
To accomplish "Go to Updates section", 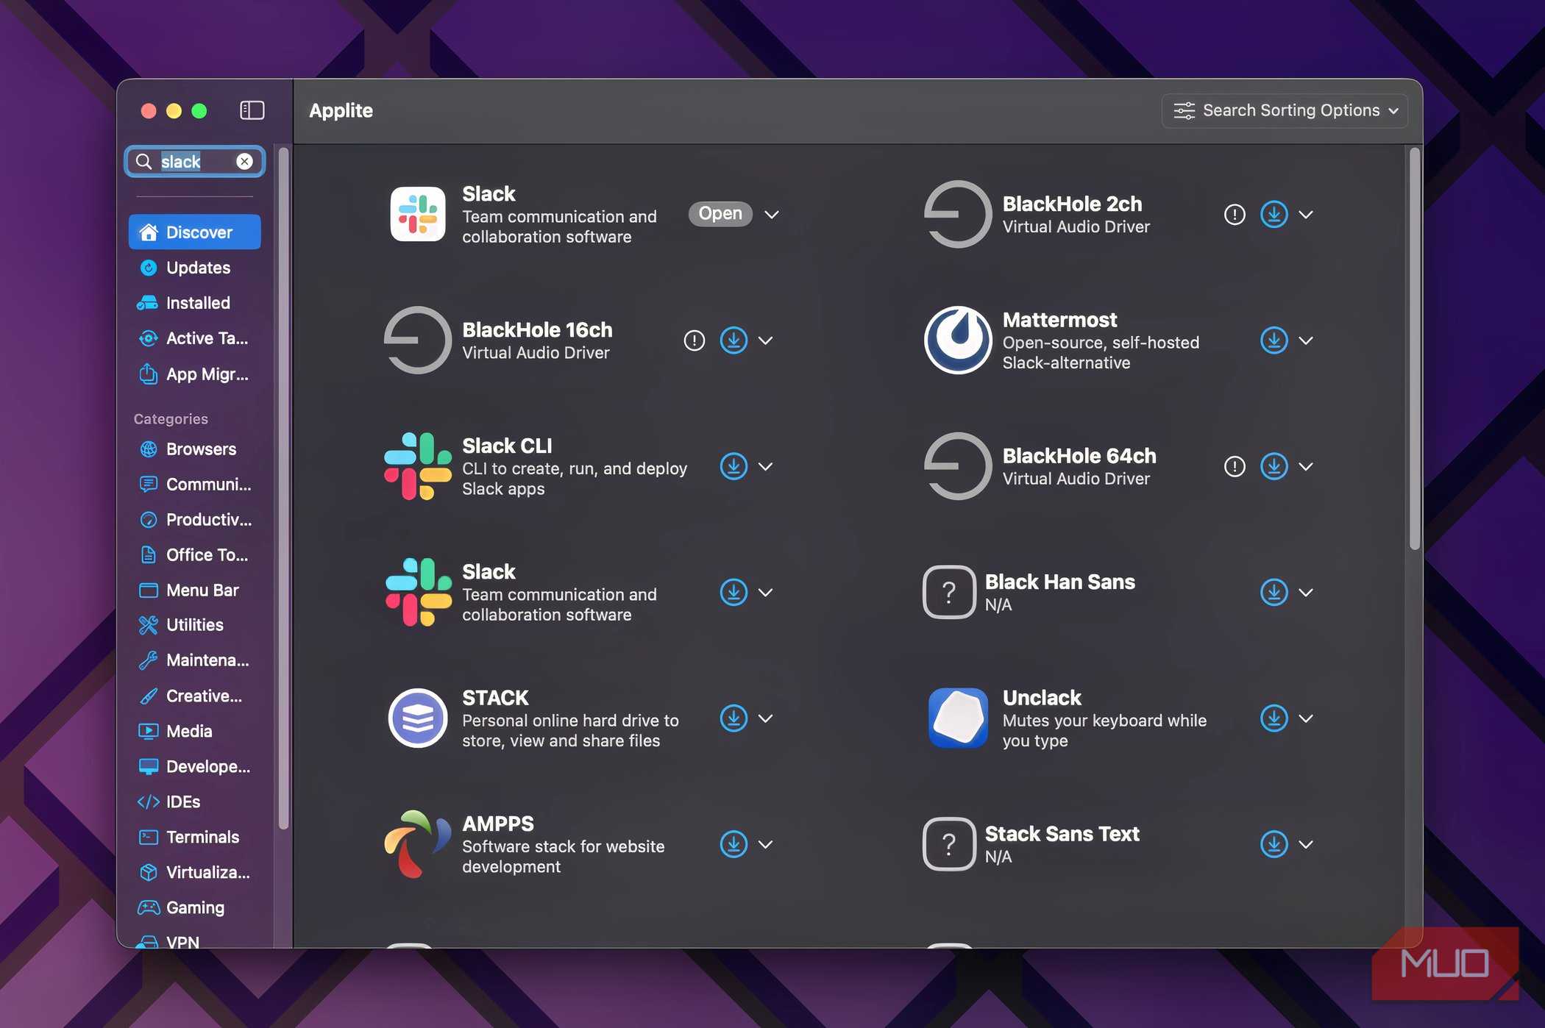I will pyautogui.click(x=195, y=268).
